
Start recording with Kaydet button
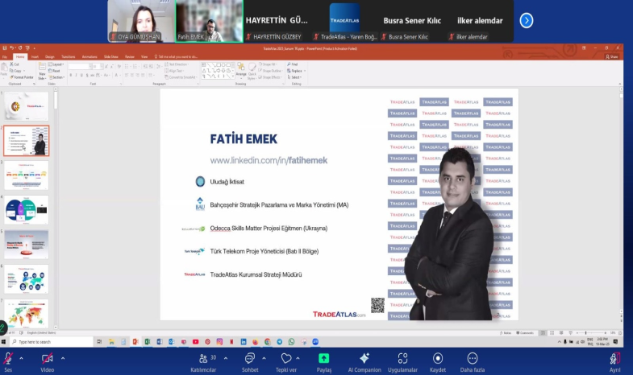(438, 359)
